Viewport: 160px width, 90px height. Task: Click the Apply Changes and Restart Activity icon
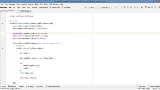118,7
